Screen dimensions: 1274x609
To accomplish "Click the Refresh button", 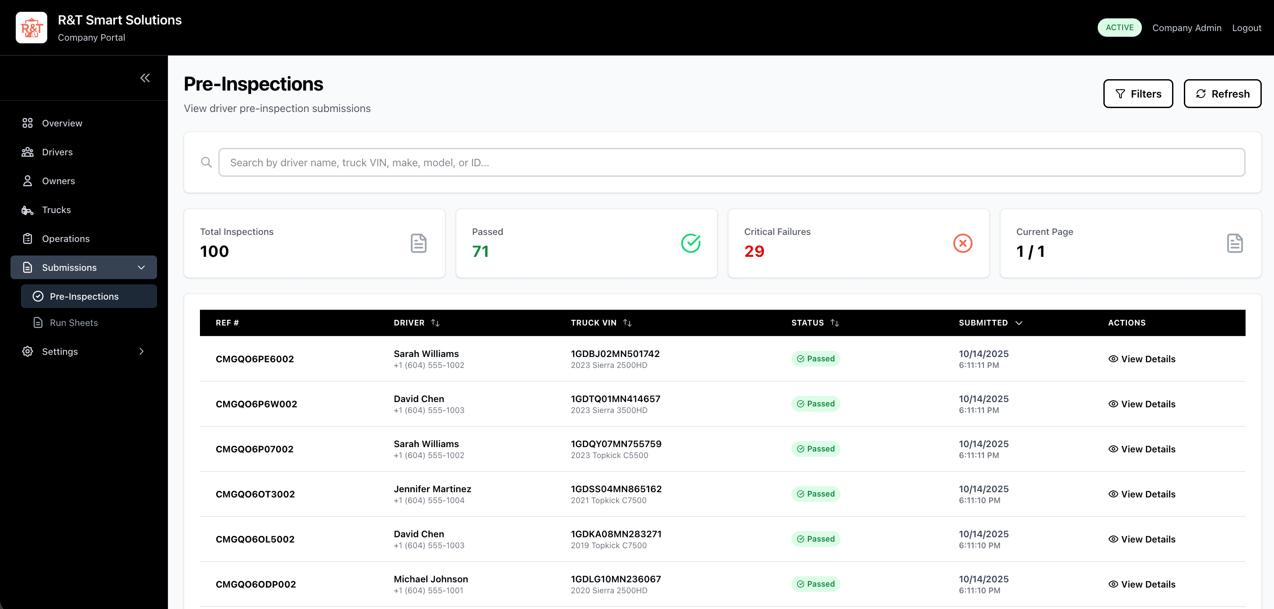I will click(x=1222, y=94).
